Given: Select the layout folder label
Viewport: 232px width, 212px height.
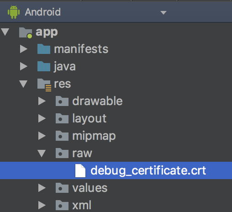Looking at the screenshot, I should pyautogui.click(x=90, y=119).
